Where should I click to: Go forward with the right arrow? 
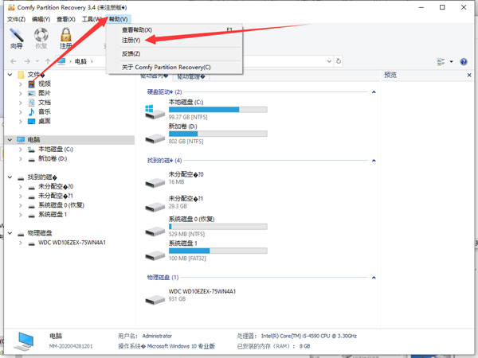click(x=27, y=61)
